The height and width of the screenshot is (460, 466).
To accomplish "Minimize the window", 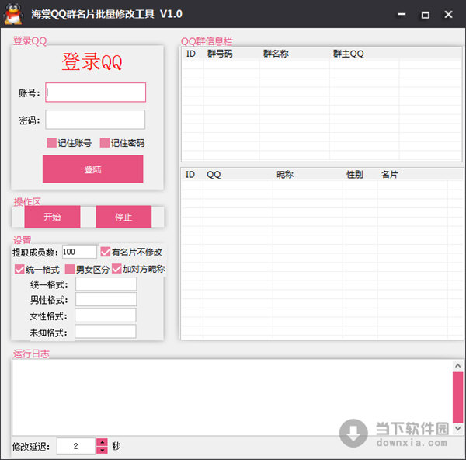I will pos(402,14).
